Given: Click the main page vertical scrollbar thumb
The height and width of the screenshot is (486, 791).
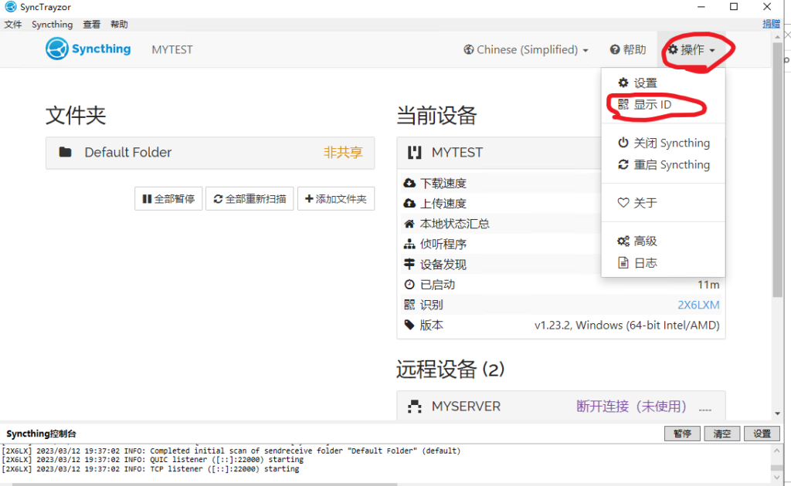Looking at the screenshot, I should [x=777, y=169].
